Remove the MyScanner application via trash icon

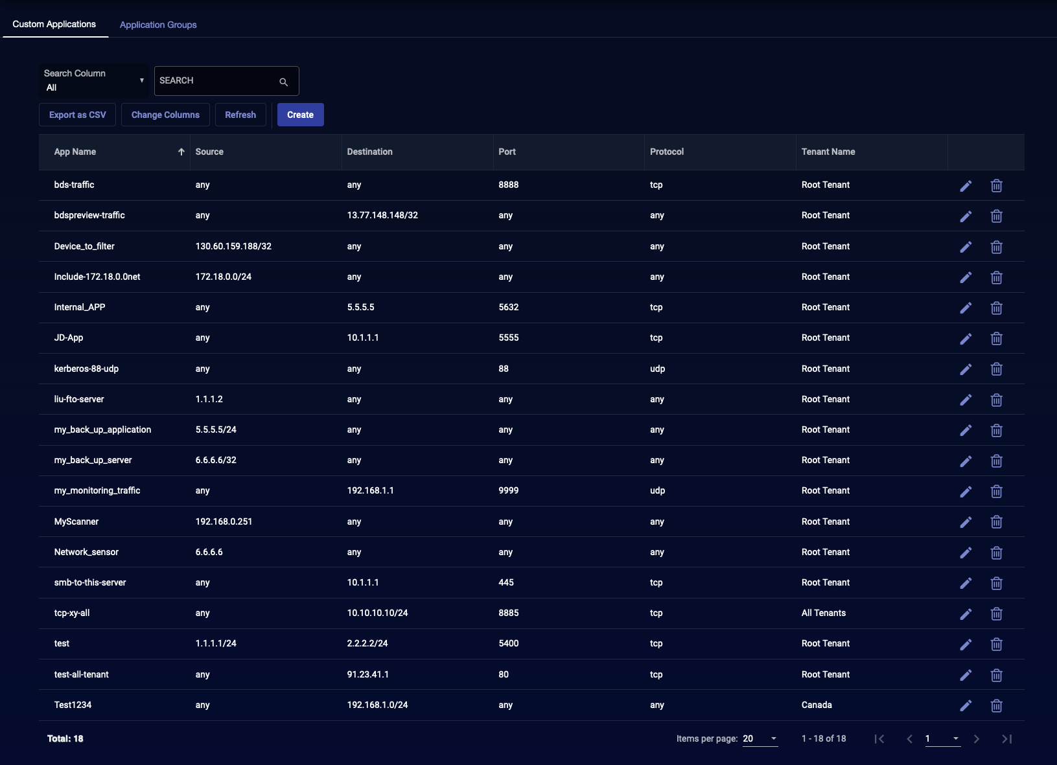[x=996, y=522]
